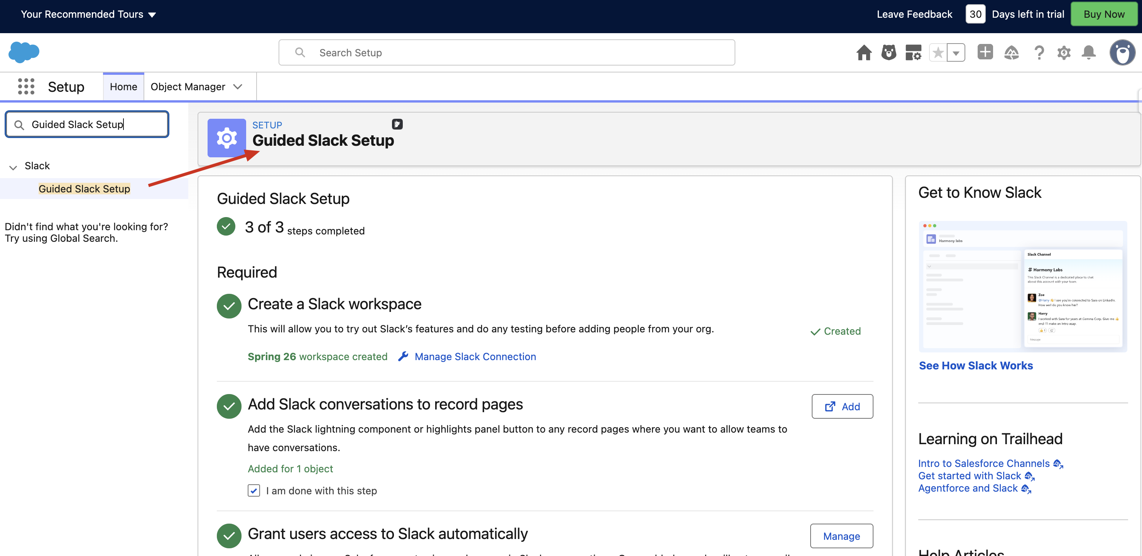This screenshot has width=1142, height=556.
Task: Click the 'Created' status text
Action: tap(842, 331)
